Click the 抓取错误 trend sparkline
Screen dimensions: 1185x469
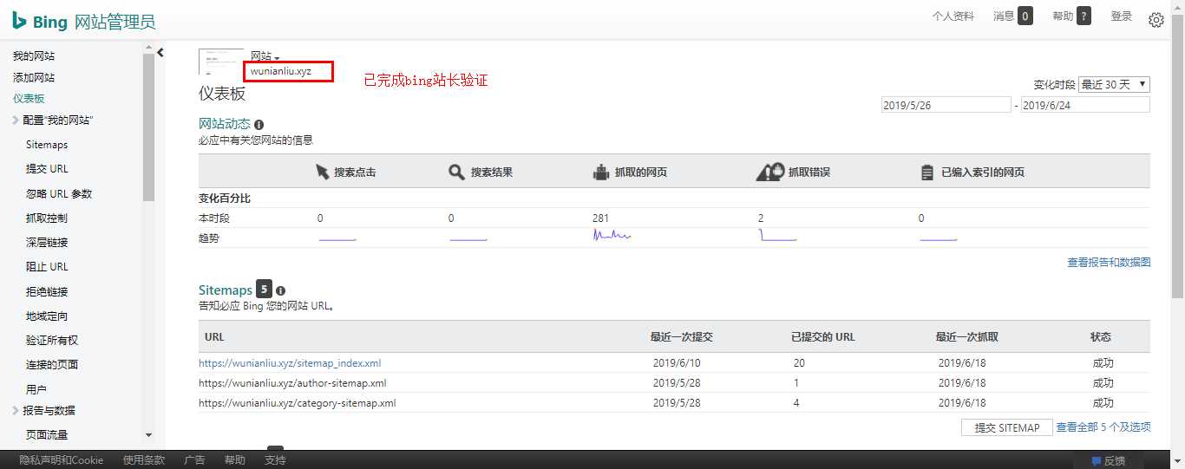(777, 235)
